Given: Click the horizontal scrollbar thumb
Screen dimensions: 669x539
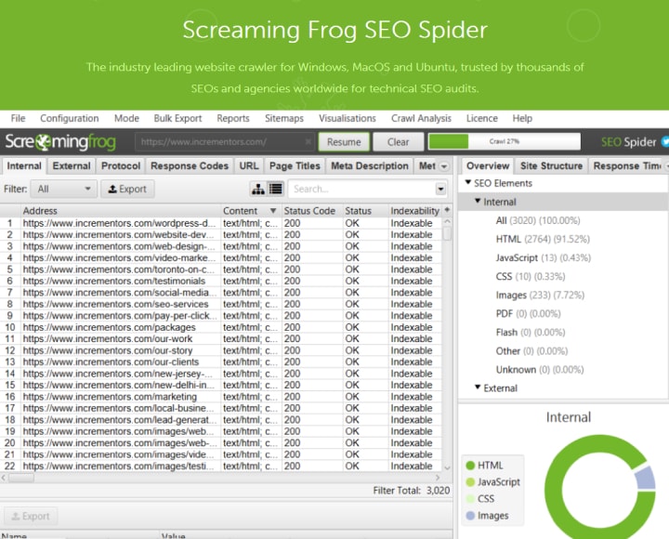Looking at the screenshot, I should click(x=20, y=478).
